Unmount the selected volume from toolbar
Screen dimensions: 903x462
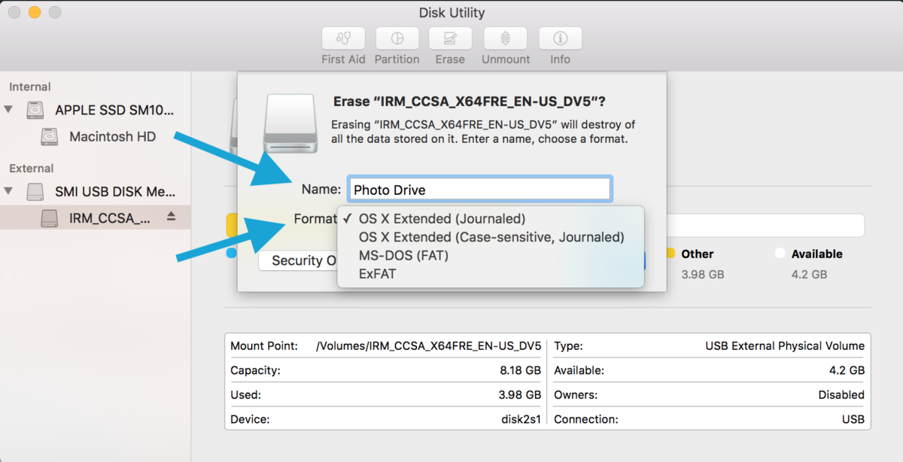(506, 38)
